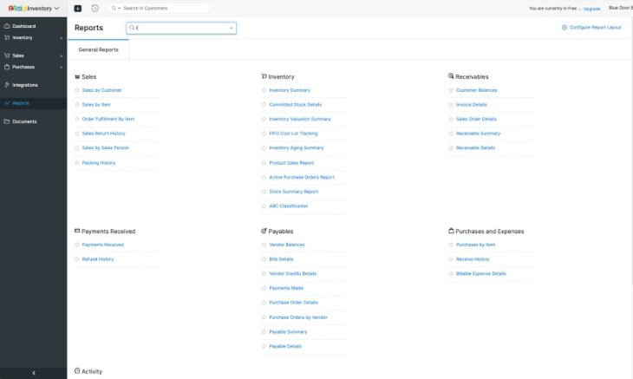Favorite the Inventory Summary report

(x=264, y=90)
